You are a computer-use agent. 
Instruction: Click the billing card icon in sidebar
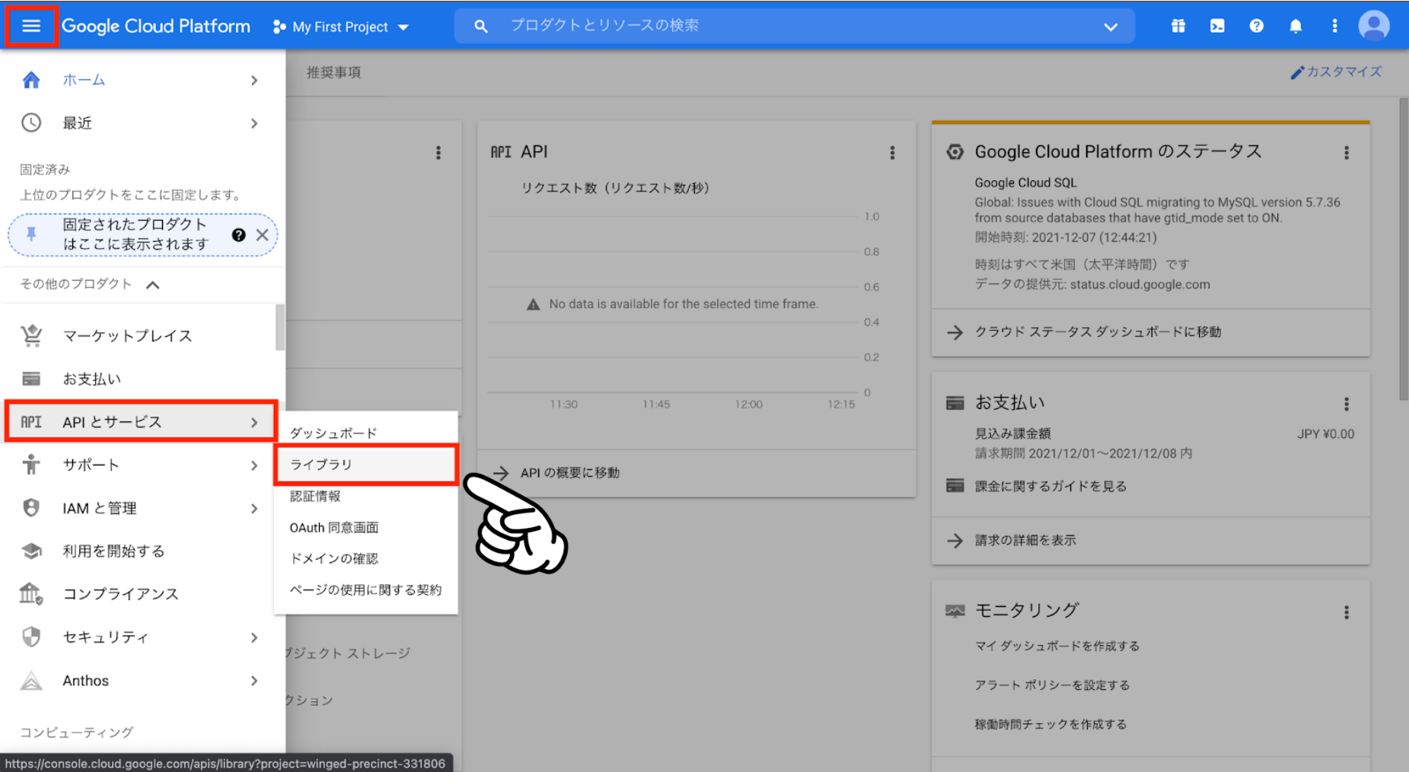[31, 379]
